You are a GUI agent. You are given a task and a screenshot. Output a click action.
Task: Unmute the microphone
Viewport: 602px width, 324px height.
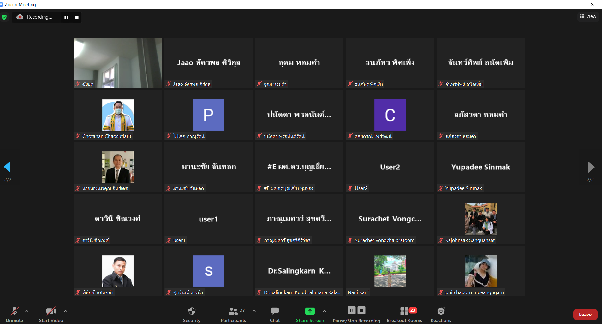tap(14, 314)
